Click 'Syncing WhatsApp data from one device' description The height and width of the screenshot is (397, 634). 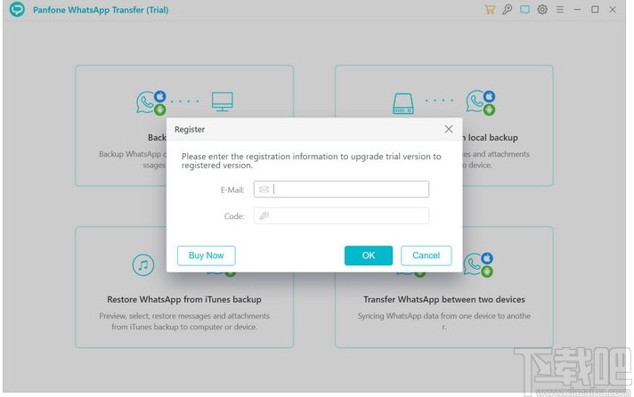click(444, 321)
